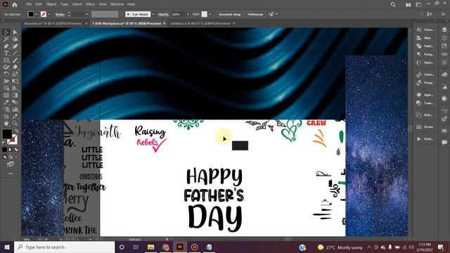Set paint mode to Gradient

point(11,150)
